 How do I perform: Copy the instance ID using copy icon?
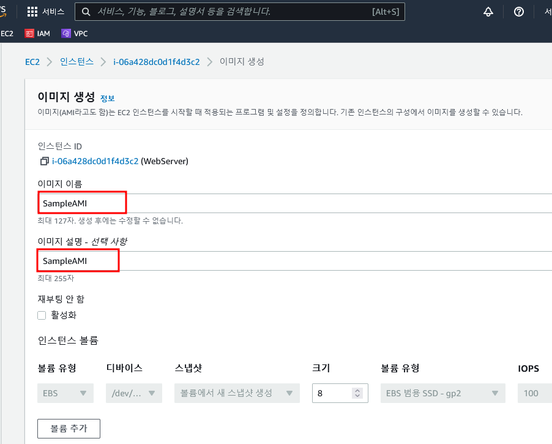(x=44, y=161)
